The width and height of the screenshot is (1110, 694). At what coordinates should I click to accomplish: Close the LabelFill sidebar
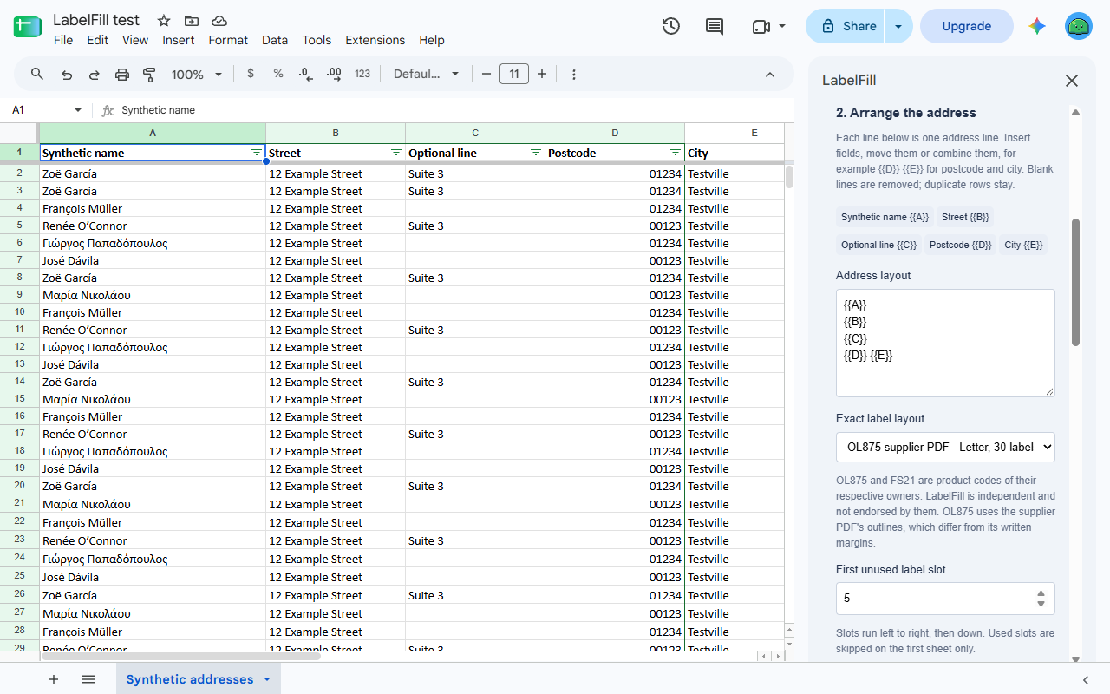[x=1072, y=81]
